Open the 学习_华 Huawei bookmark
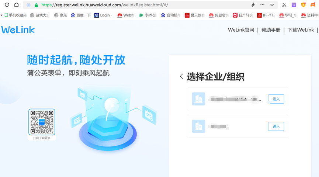 (288, 15)
